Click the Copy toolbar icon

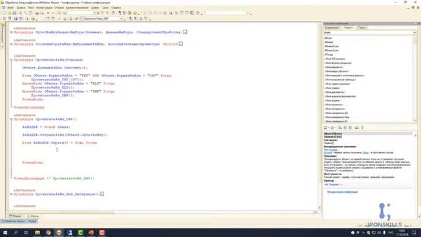tap(26, 13)
